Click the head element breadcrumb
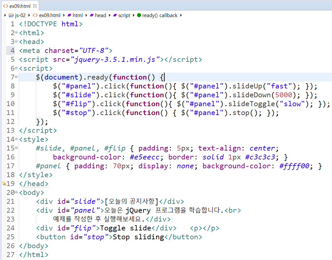 100,15
